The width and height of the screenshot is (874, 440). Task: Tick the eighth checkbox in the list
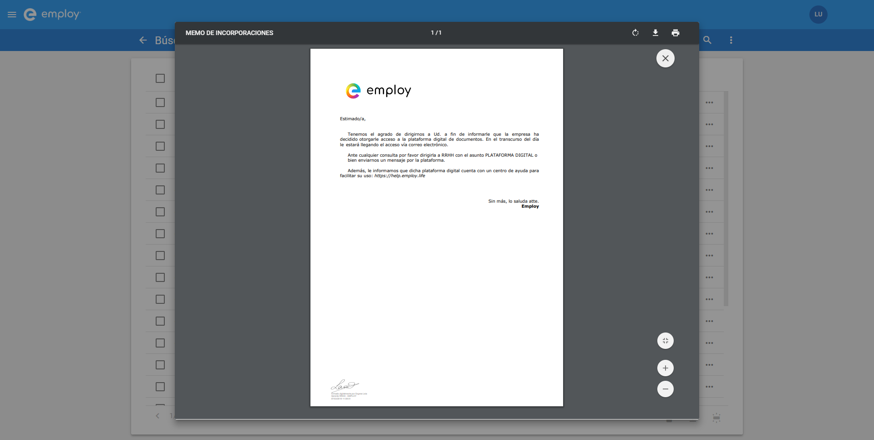click(160, 234)
